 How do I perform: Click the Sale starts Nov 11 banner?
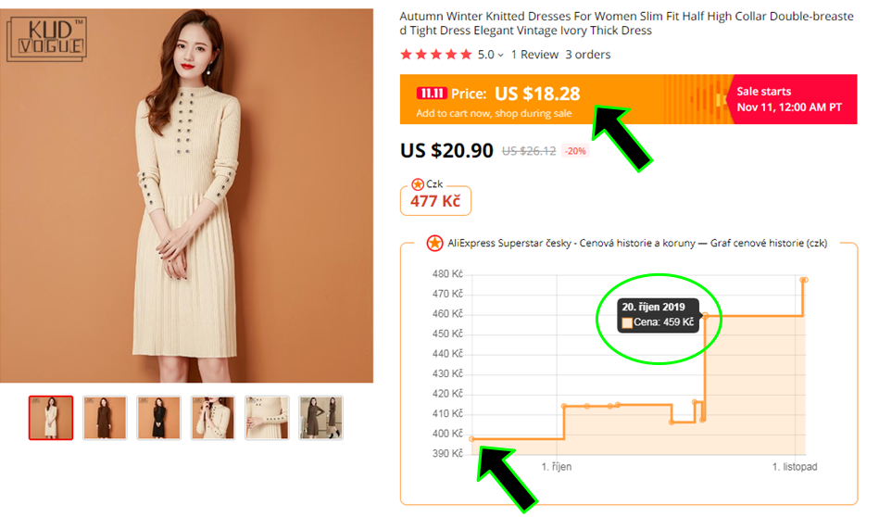[789, 99]
